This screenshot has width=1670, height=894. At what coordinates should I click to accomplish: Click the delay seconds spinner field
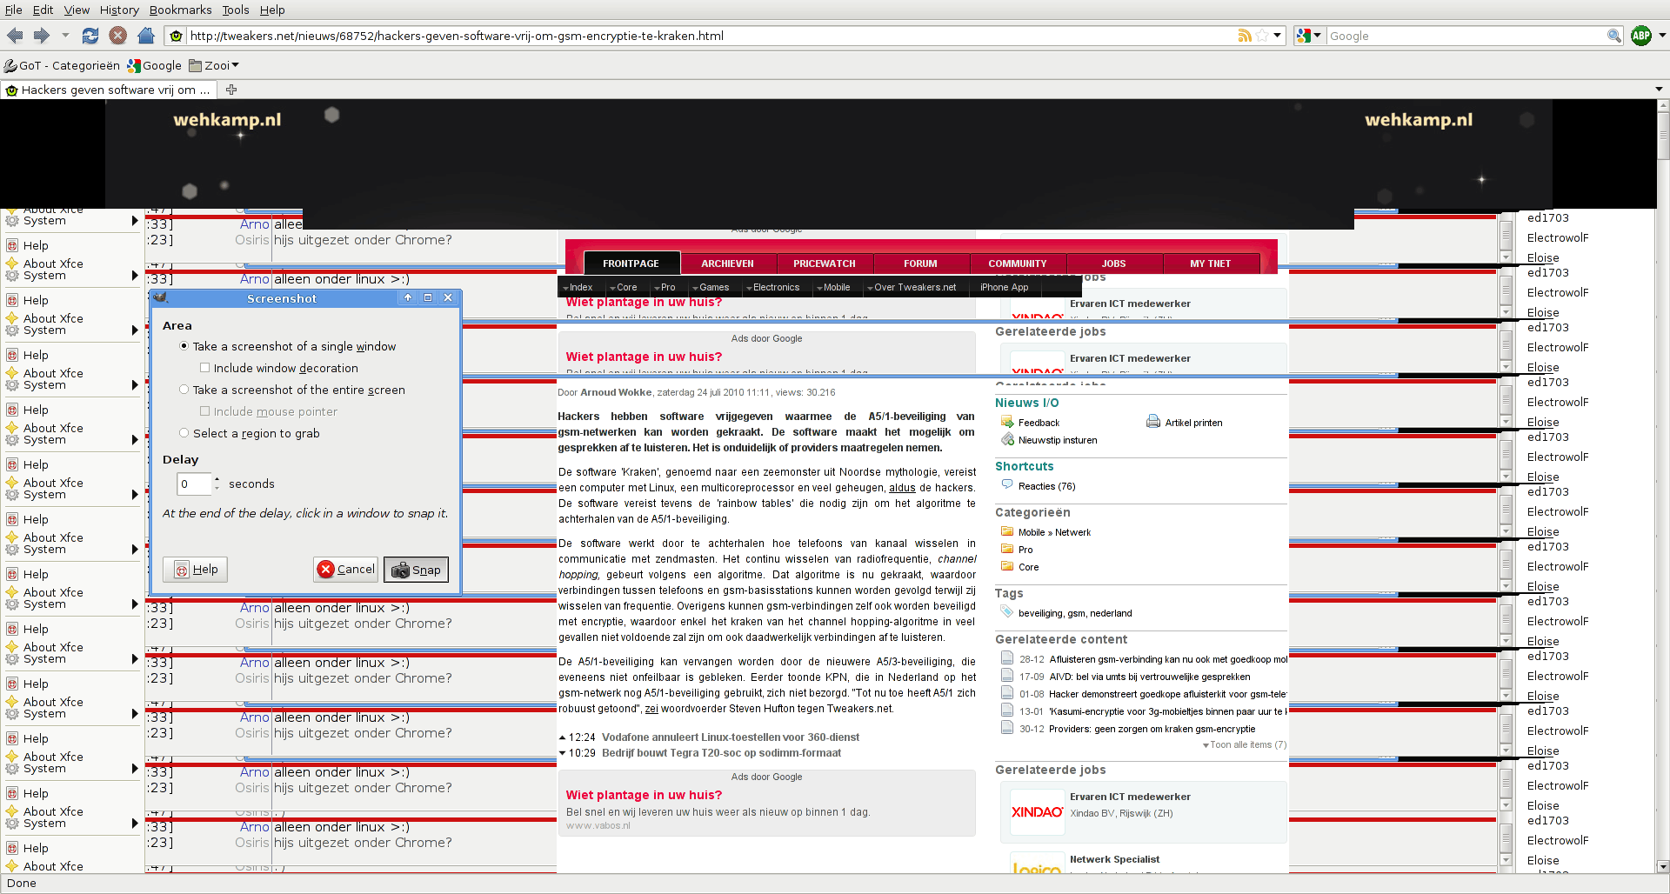tap(194, 484)
